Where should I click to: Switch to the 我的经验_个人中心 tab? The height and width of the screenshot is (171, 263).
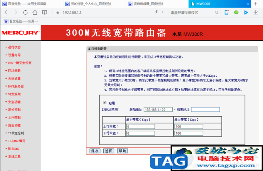(94, 4)
